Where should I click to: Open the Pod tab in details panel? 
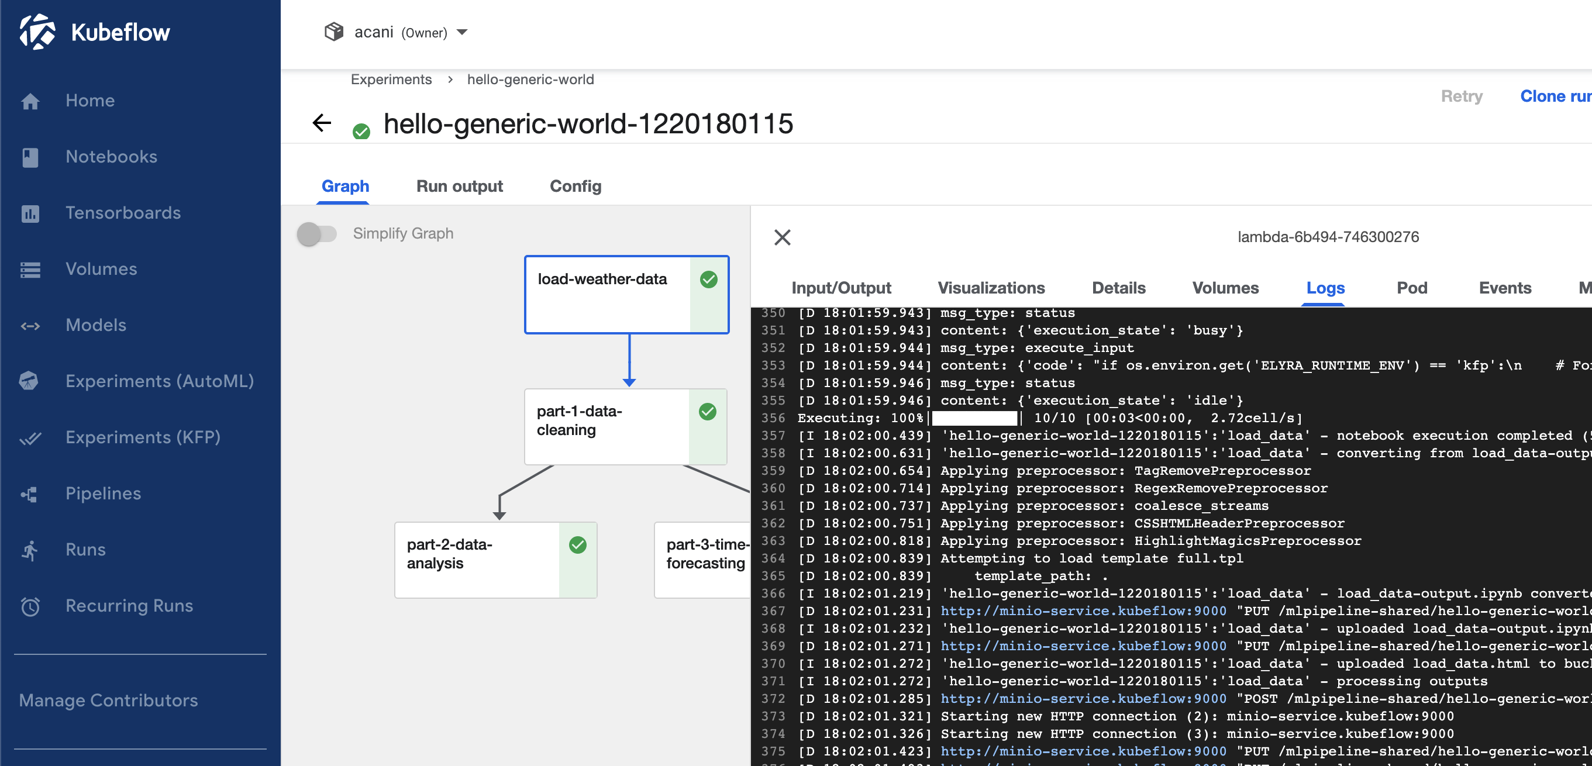tap(1411, 288)
